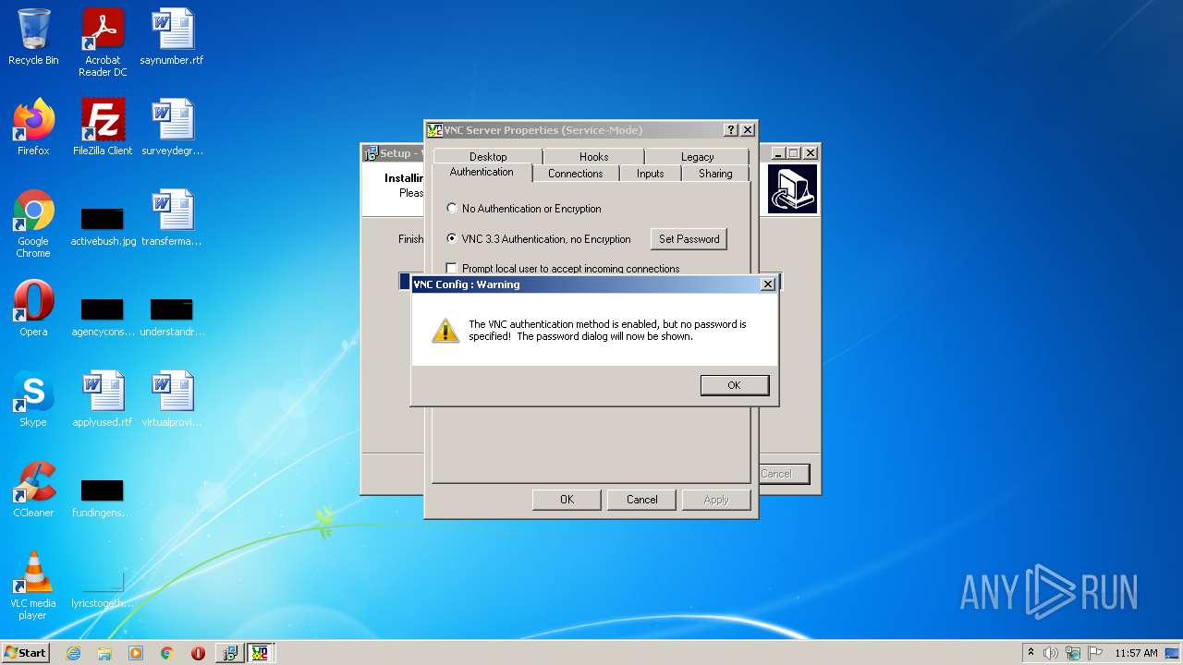Click the VNC logo in the Setup window
This screenshot has width=1183, height=665.
tap(792, 188)
